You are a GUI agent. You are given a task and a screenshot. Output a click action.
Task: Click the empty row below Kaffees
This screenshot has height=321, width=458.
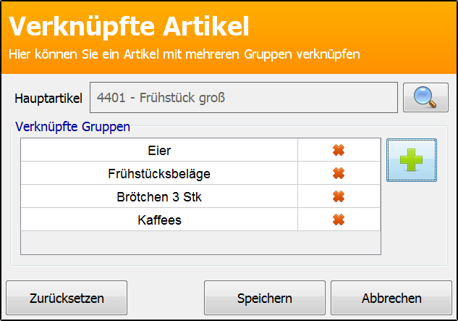tap(200, 242)
